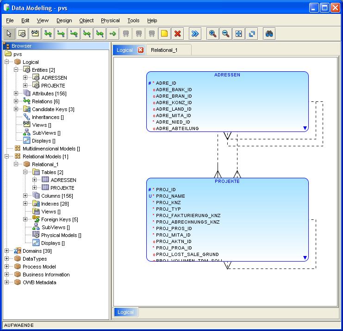The height and width of the screenshot is (331, 343).
Task: Collapse the Logical tree node
Action: pos(7,62)
